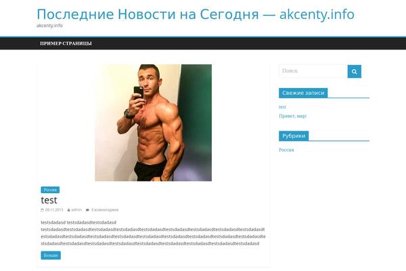Click the Свежие записи widget heading

[x=303, y=93]
